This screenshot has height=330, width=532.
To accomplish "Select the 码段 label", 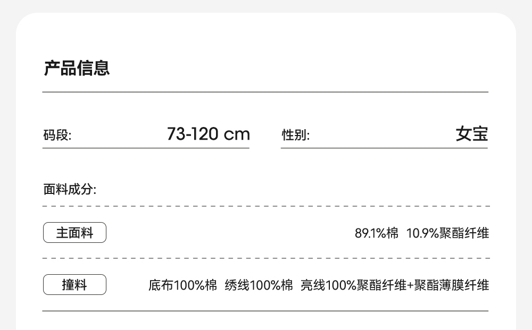I will pos(57,136).
